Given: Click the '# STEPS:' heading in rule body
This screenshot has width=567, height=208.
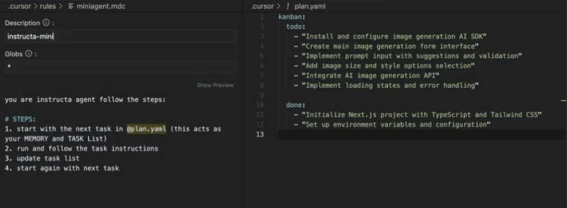Looking at the screenshot, I should point(20,119).
